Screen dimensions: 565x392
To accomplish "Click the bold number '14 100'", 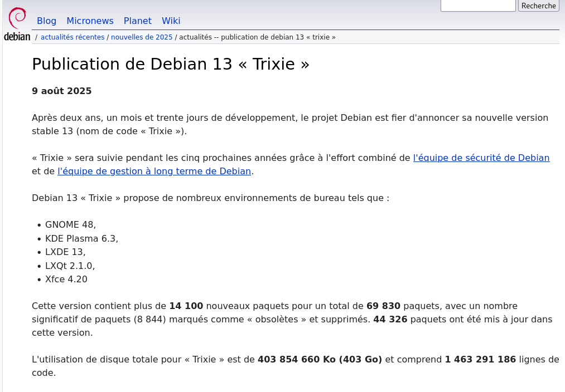I will click(186, 306).
